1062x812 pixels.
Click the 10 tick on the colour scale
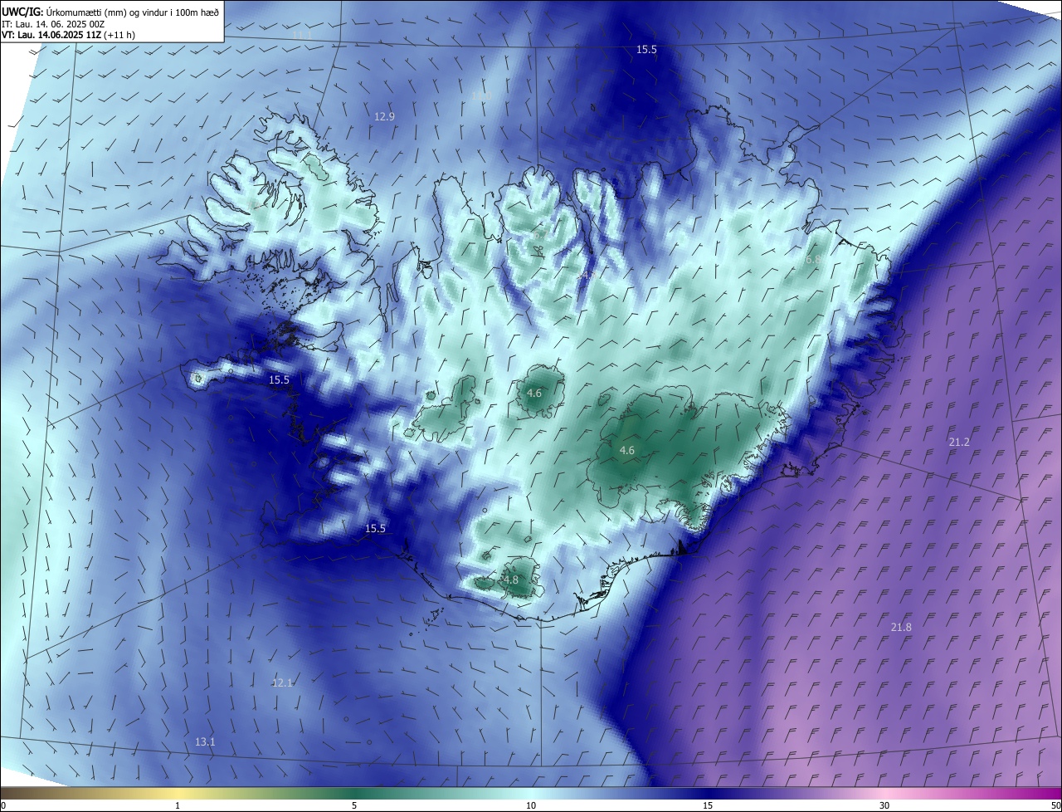[531, 805]
